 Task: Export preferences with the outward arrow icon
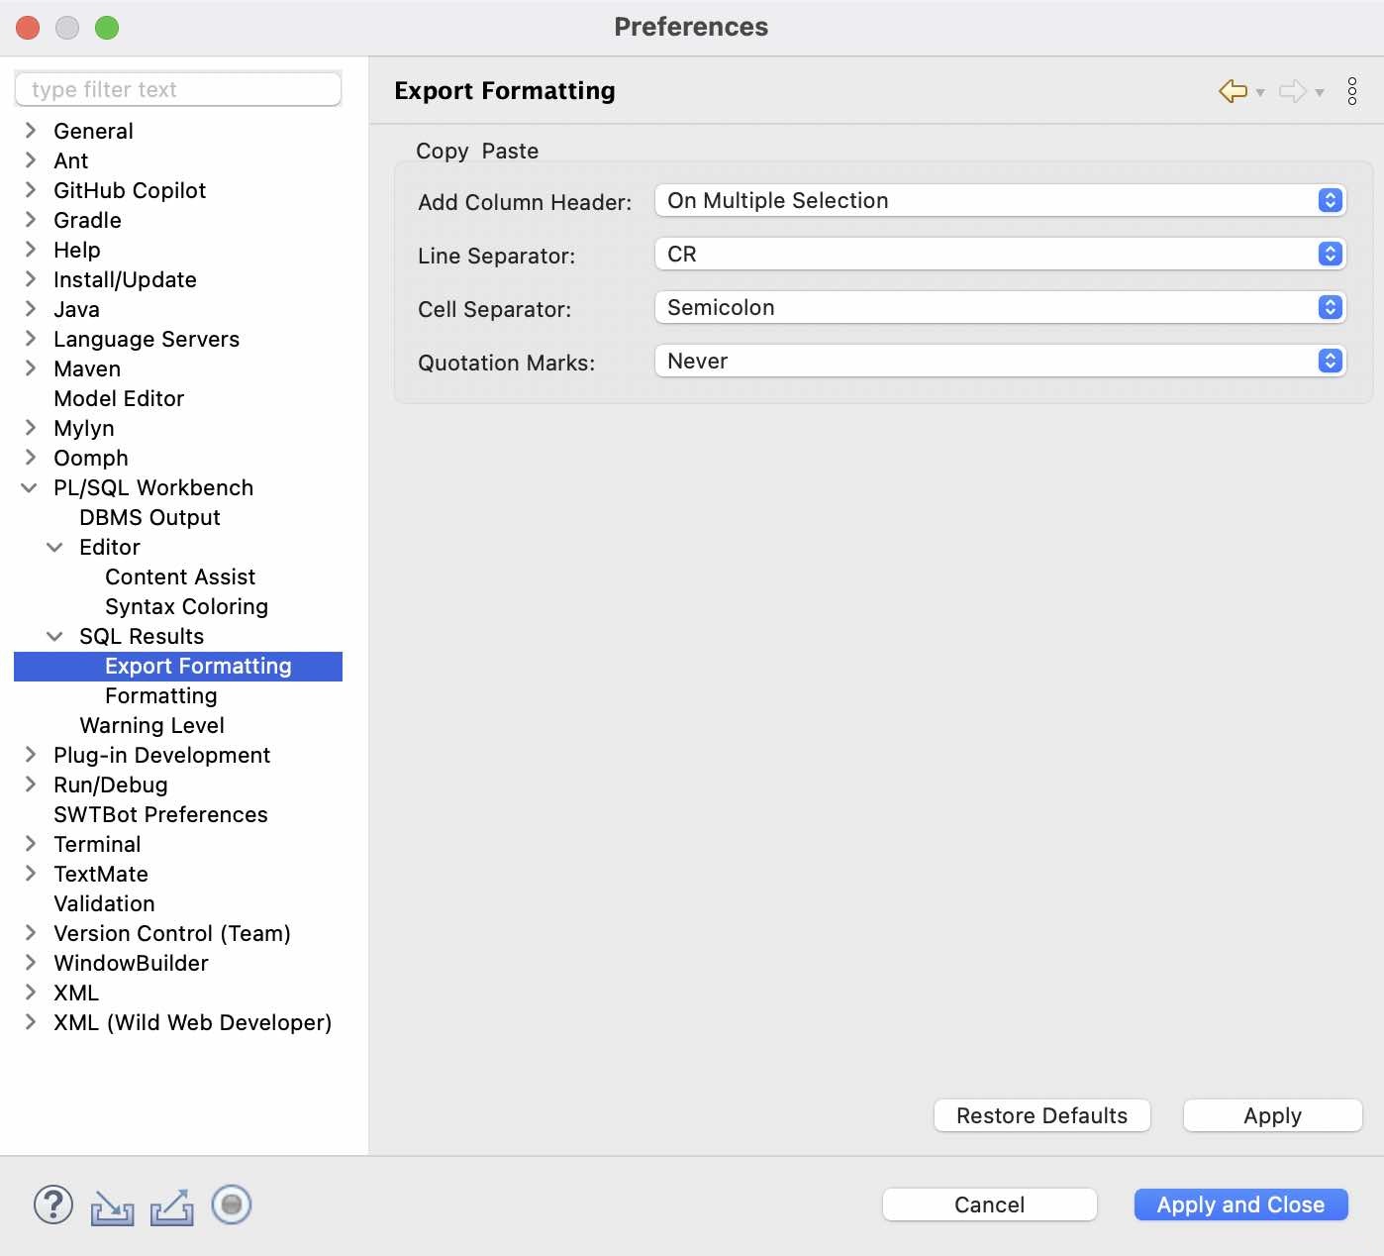[x=171, y=1205]
